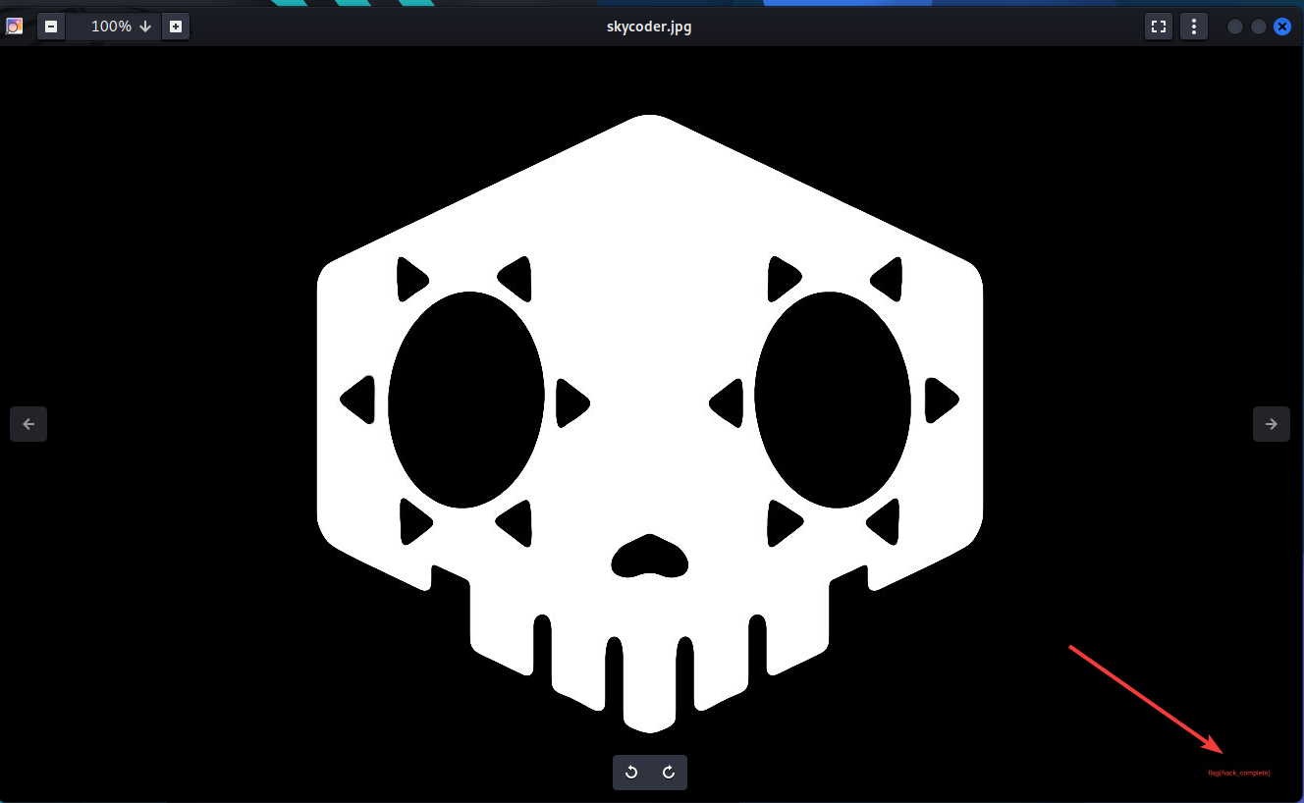Image resolution: width=1304 pixels, height=803 pixels.
Task: Zoom out with the minus button
Action: pyautogui.click(x=51, y=27)
